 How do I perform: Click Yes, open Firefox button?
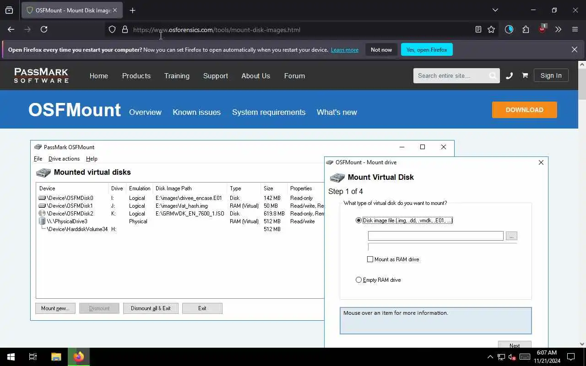pos(427,50)
